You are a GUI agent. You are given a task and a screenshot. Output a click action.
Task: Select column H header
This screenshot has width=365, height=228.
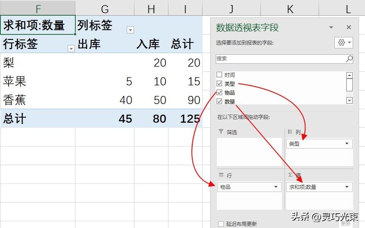tap(151, 9)
